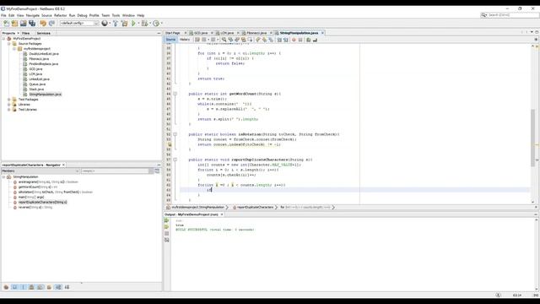
Task: Click the editor Uncomment lines icon
Action: [x=315, y=40]
